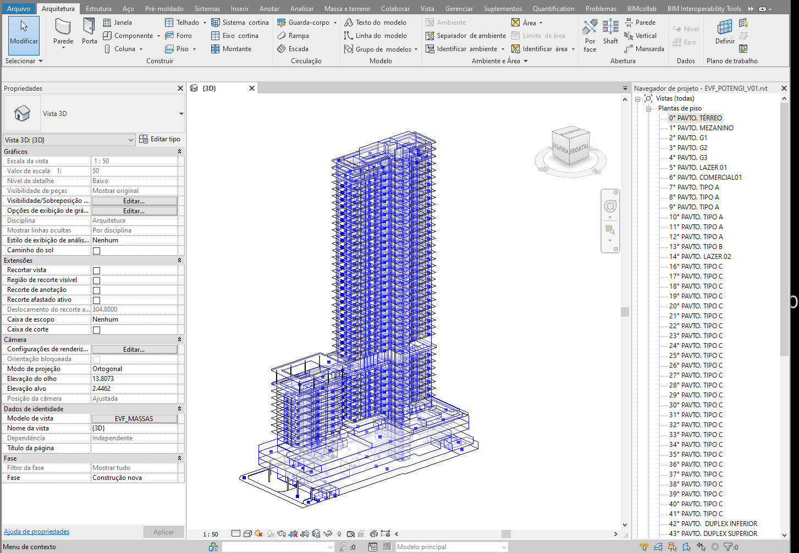The height and width of the screenshot is (553, 799).
Task: Collapse the Câmera properties section
Action: (x=179, y=339)
